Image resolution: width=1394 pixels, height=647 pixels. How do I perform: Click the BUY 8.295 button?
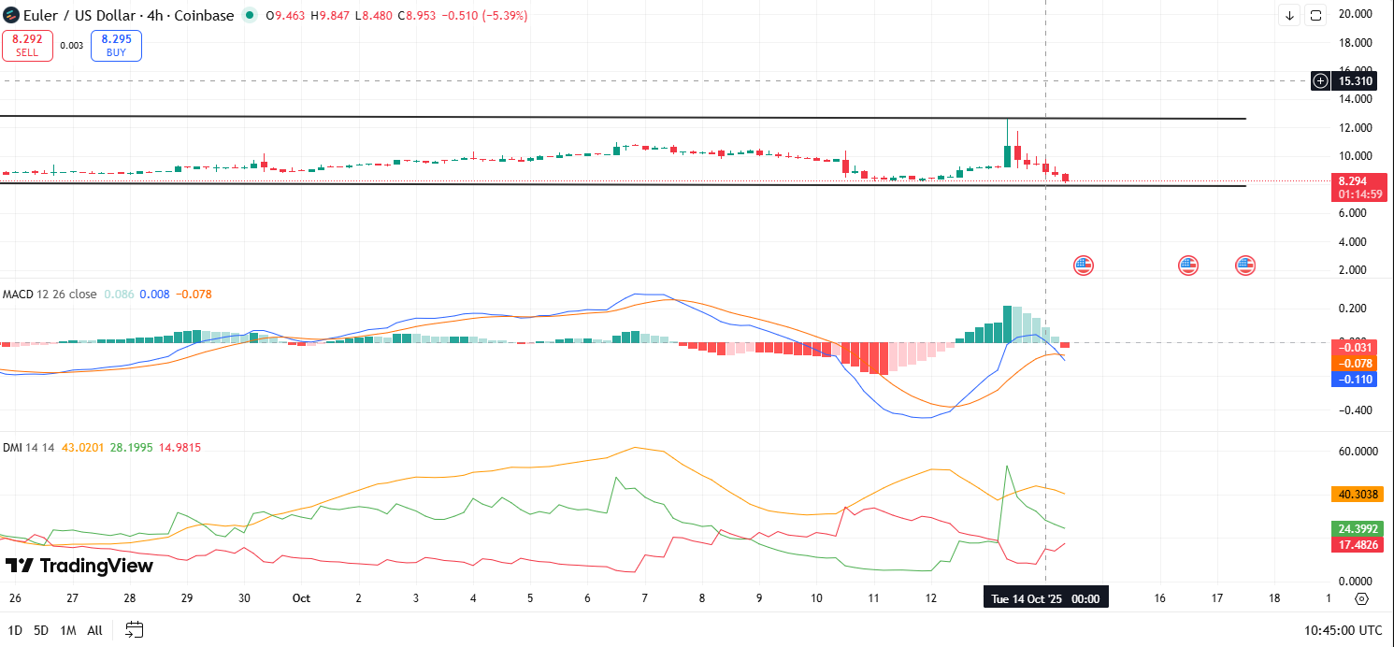tap(115, 45)
